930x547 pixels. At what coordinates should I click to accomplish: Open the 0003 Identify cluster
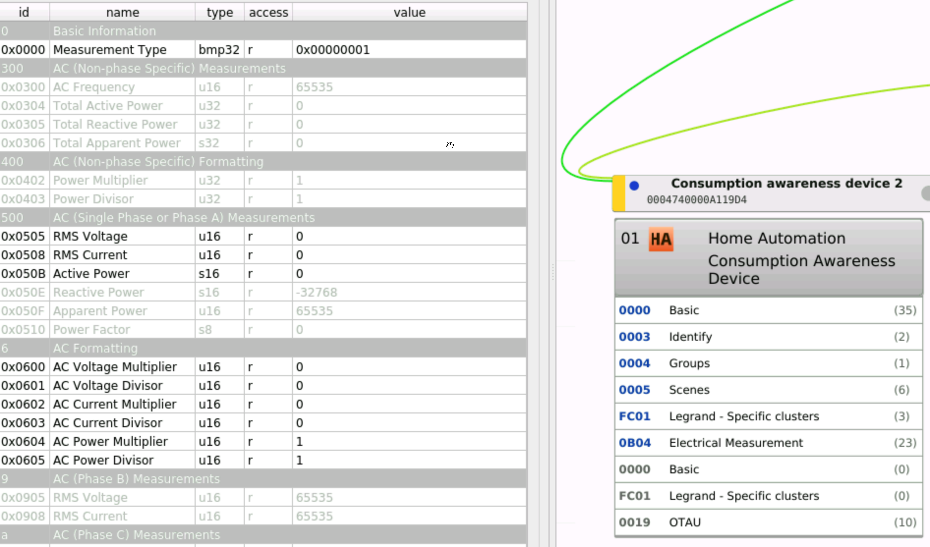768,337
